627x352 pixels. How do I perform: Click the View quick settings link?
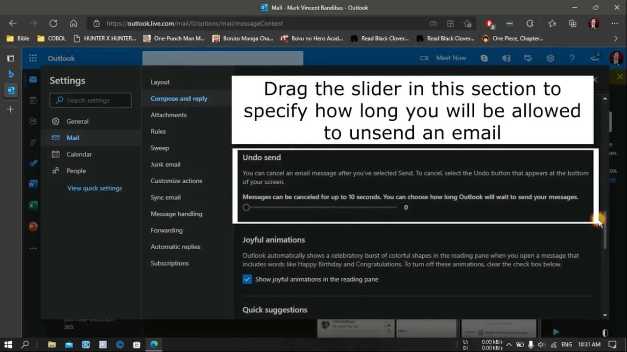[95, 188]
